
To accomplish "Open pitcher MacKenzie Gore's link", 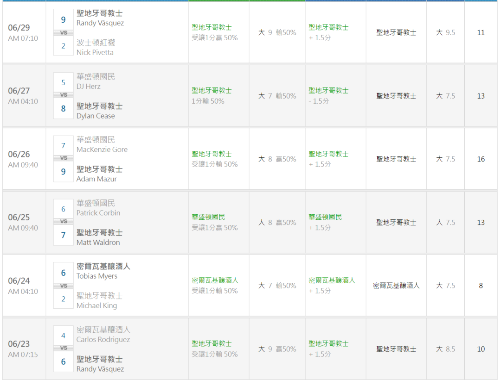I will click(x=102, y=150).
